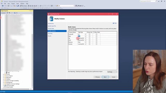The image size is (166, 93).
Task: Check Primary Key for Country
Action: [x=89, y=44]
